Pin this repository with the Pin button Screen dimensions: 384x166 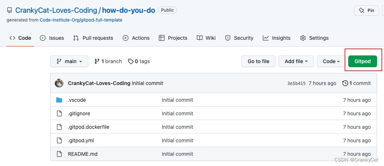tap(366, 10)
